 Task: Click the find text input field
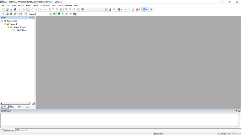click(x=95, y=9)
